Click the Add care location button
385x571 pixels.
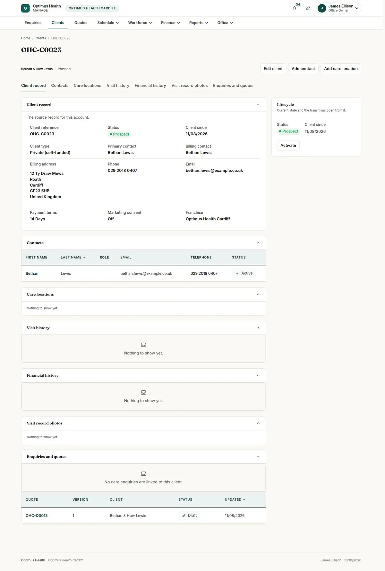click(341, 69)
